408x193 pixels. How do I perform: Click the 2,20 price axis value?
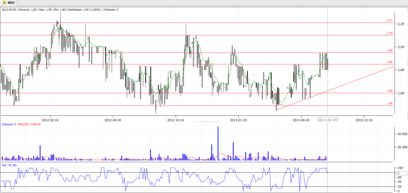pos(401,24)
